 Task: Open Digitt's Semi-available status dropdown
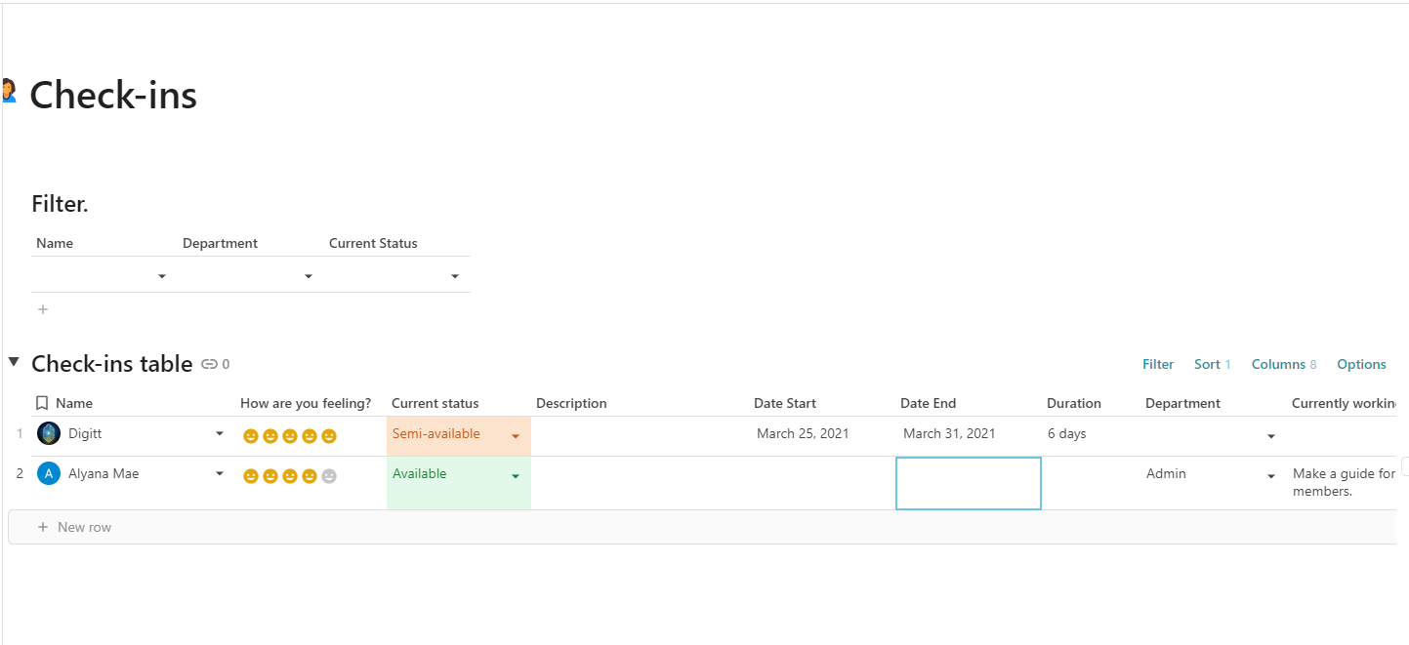point(516,436)
